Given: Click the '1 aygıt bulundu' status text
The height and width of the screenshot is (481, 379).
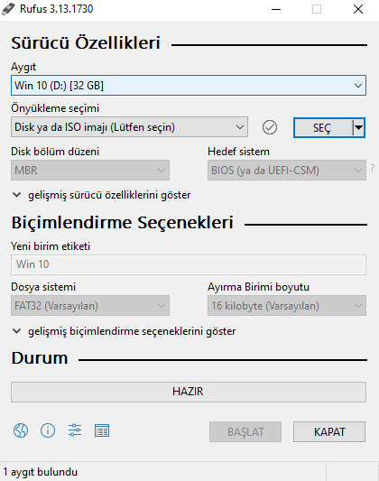Looking at the screenshot, I should tap(41, 472).
